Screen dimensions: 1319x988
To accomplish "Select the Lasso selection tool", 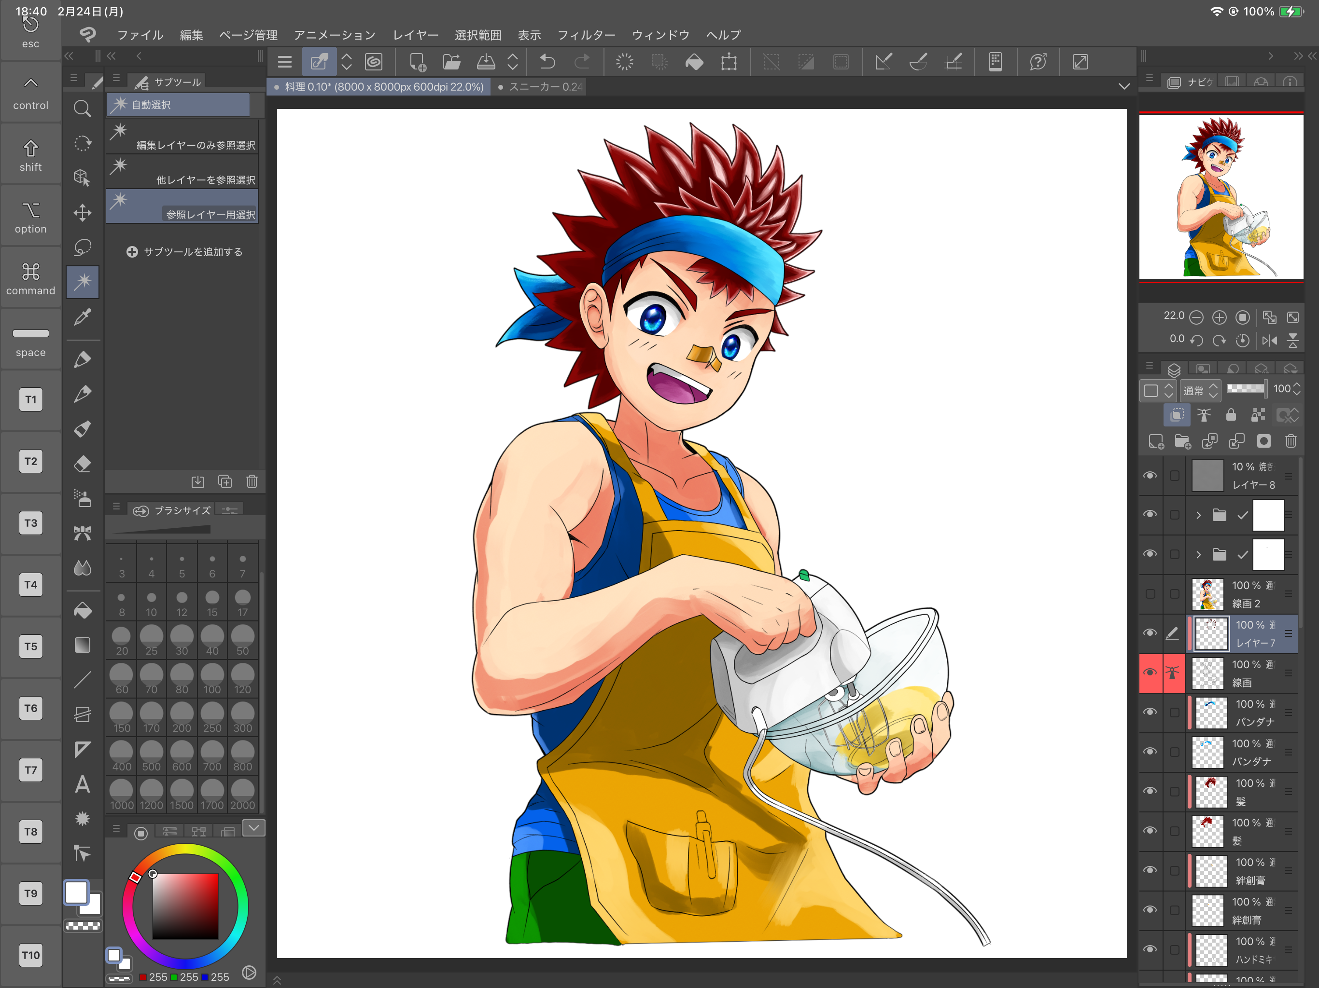I will point(82,247).
